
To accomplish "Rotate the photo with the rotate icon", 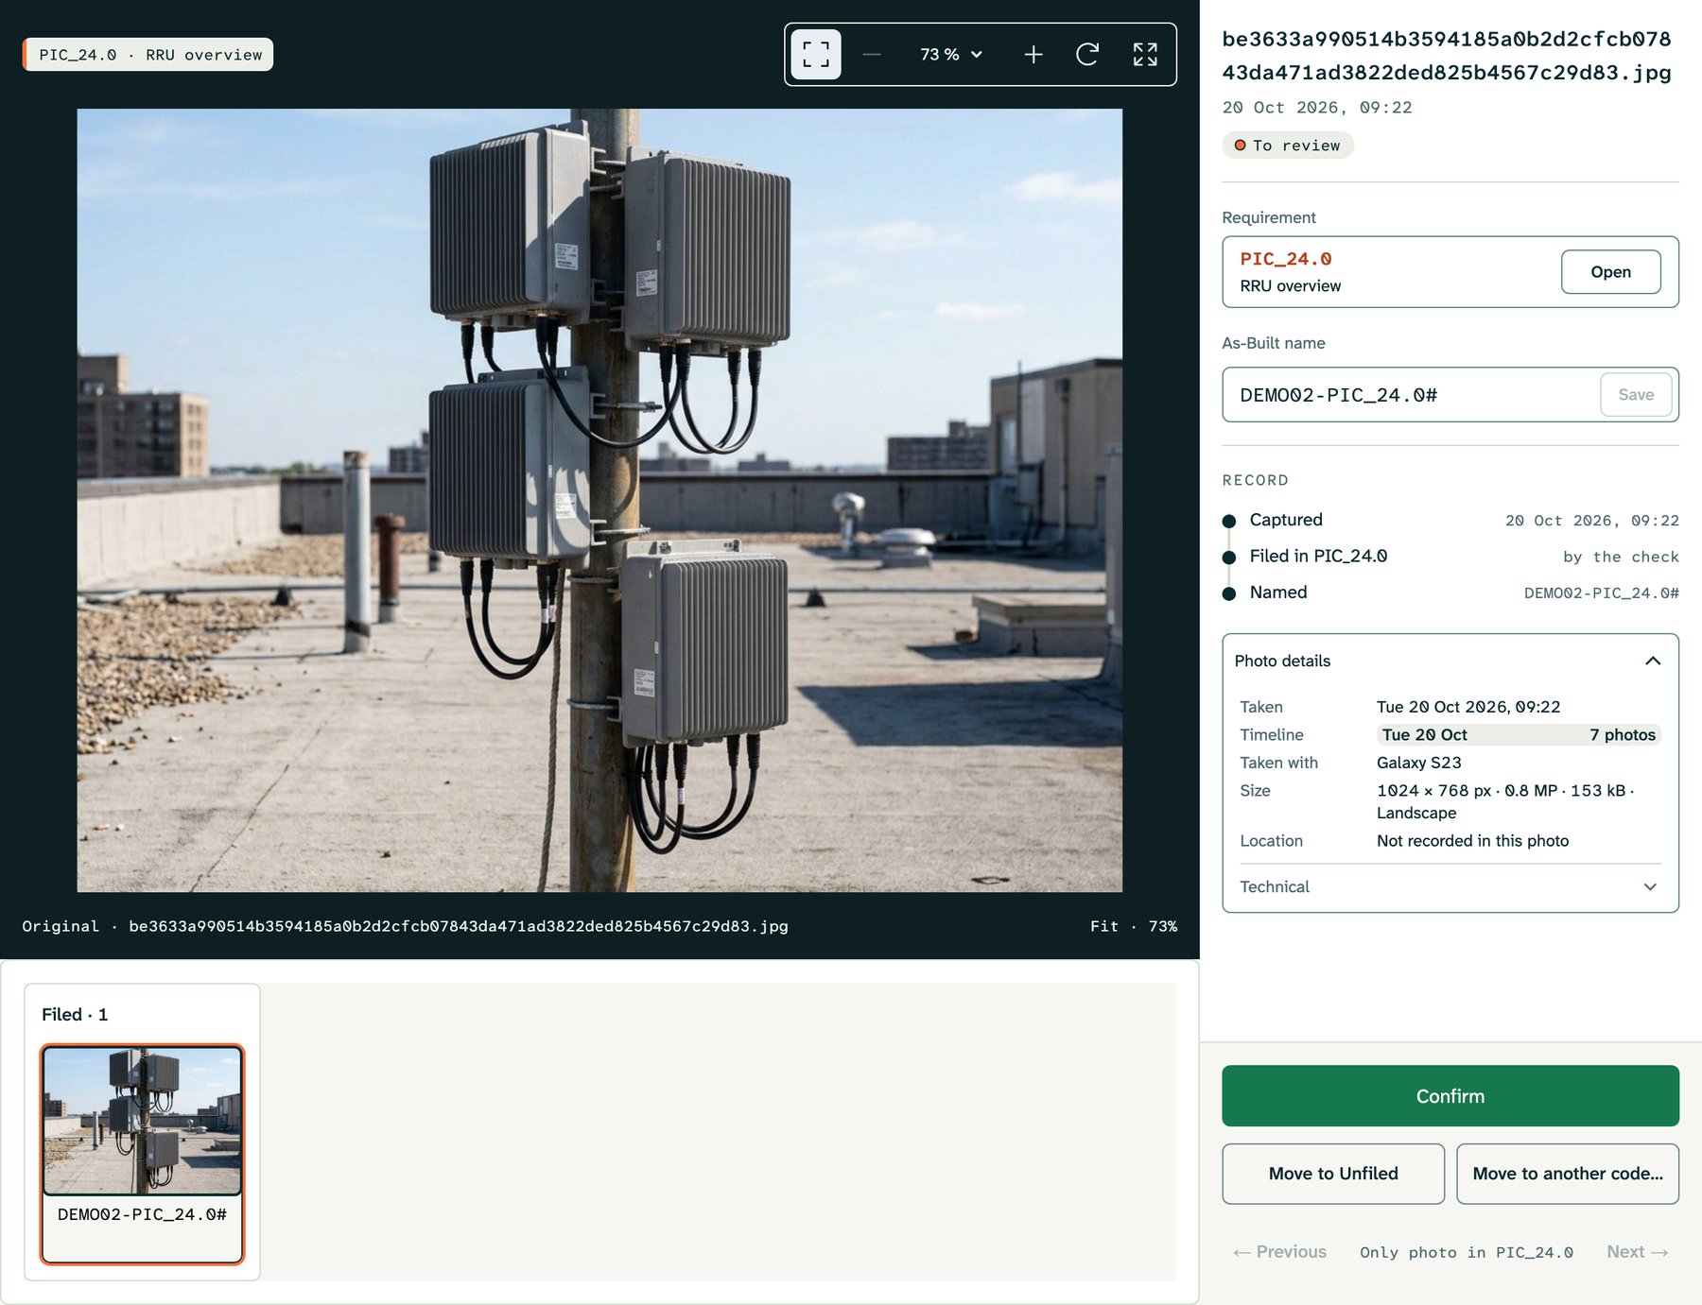I will pos(1087,55).
